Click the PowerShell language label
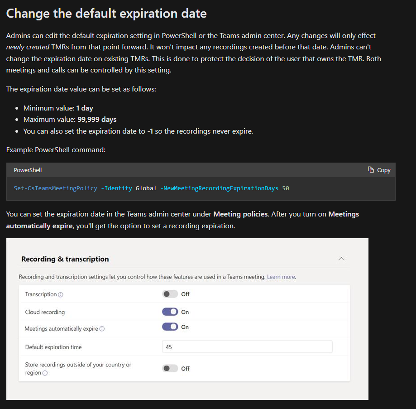The image size is (416, 409). coord(28,170)
